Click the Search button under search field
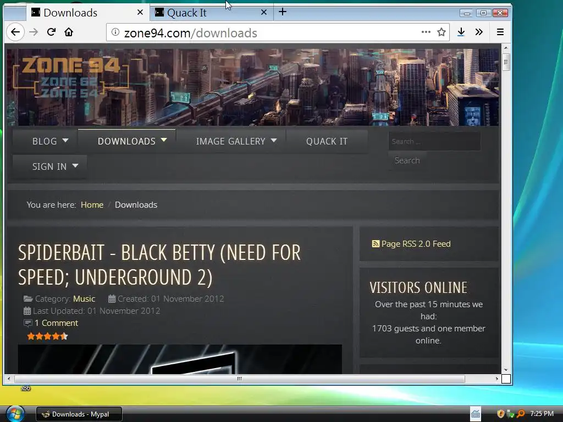This screenshot has height=422, width=563. coord(407,160)
